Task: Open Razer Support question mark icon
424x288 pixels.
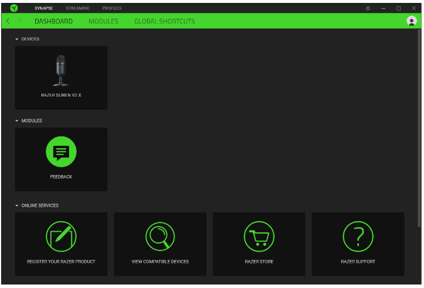Action: tap(358, 236)
